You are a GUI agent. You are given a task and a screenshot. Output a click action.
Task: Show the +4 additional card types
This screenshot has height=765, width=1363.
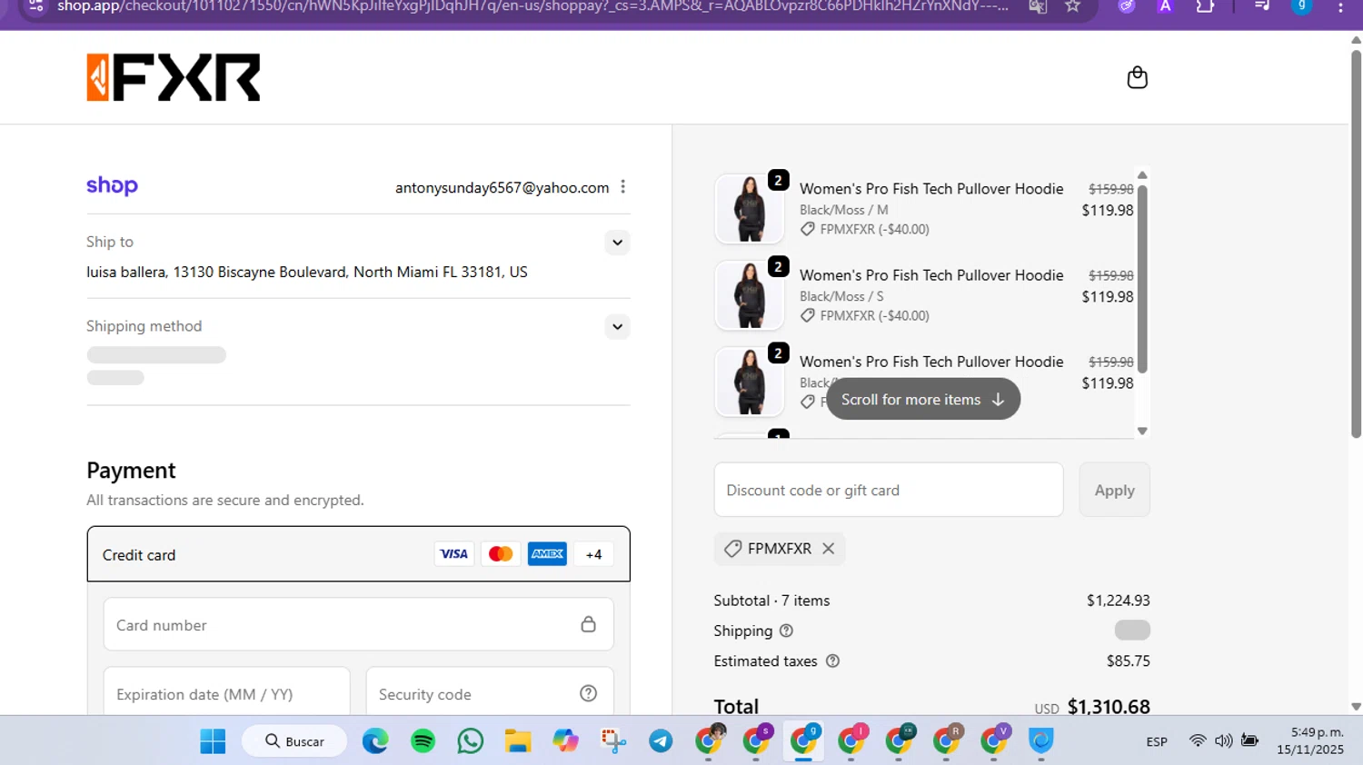(x=593, y=554)
